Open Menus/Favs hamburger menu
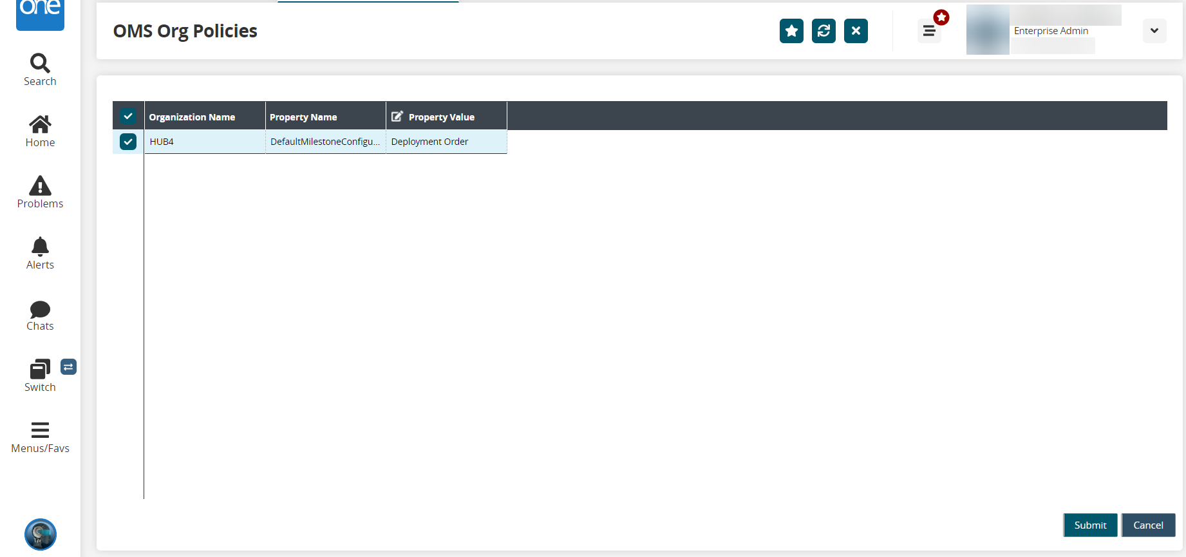Image resolution: width=1186 pixels, height=557 pixels. [x=40, y=438]
